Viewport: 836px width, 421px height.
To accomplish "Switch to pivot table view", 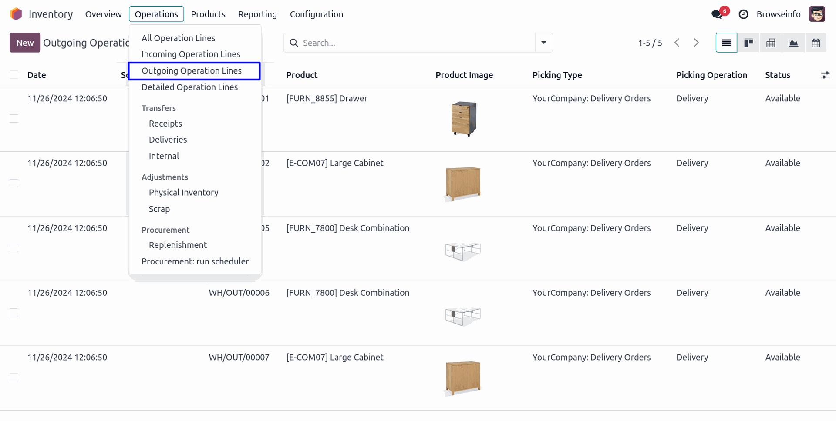I will point(771,43).
